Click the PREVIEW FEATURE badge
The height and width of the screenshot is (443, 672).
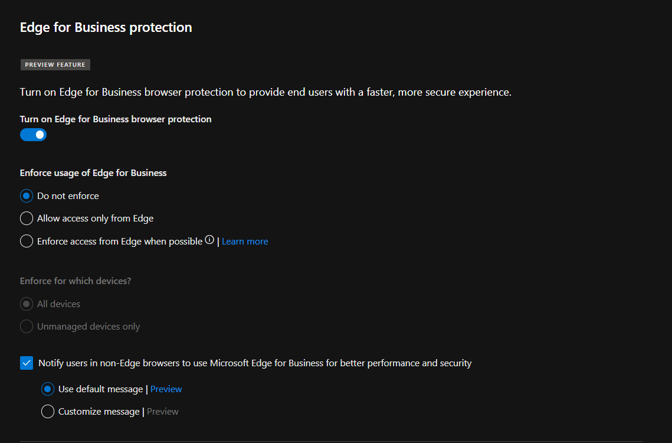click(55, 65)
